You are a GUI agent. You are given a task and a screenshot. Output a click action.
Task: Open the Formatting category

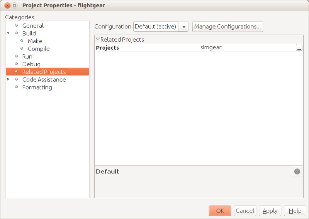click(x=37, y=87)
